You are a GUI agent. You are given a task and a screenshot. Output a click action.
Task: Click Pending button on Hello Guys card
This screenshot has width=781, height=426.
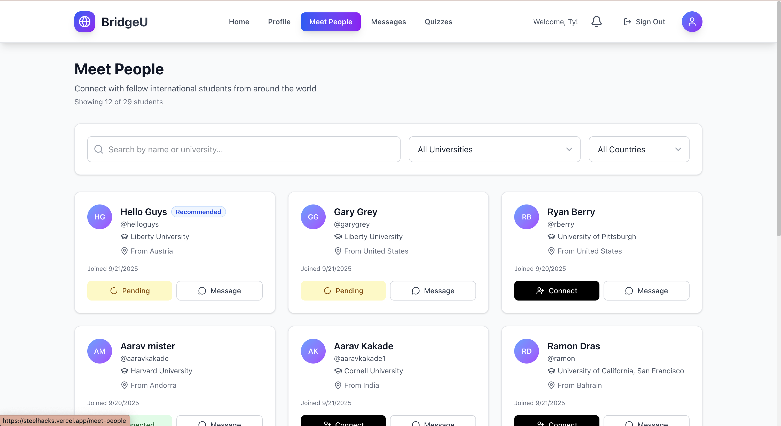pyautogui.click(x=130, y=291)
